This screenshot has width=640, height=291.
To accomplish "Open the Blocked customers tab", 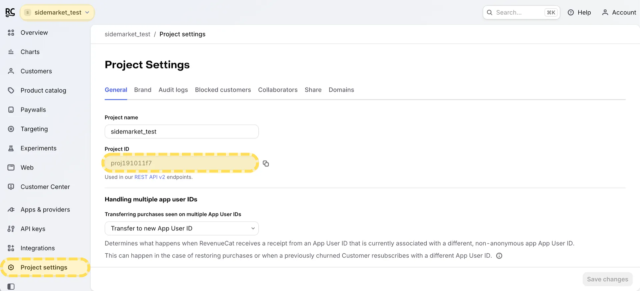I will tap(223, 90).
